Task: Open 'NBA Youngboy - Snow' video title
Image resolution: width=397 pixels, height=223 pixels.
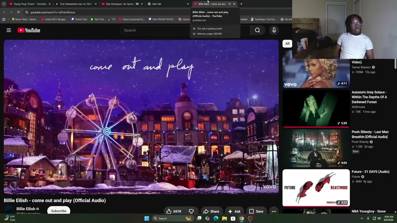Action: pos(369,211)
